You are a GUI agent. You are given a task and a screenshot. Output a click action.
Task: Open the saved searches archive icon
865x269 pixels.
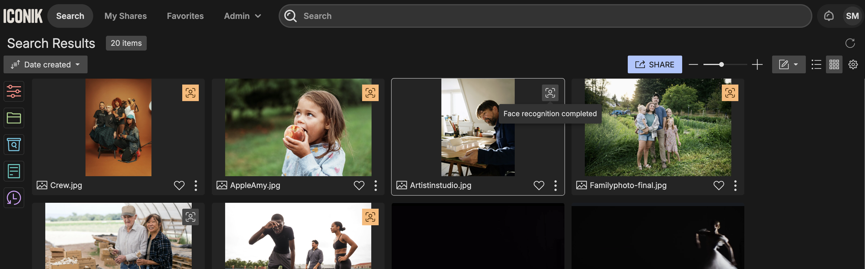coord(14,145)
